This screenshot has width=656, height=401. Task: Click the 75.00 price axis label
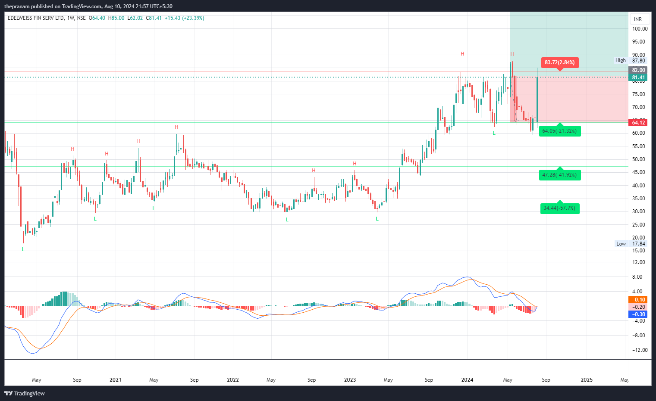(639, 94)
